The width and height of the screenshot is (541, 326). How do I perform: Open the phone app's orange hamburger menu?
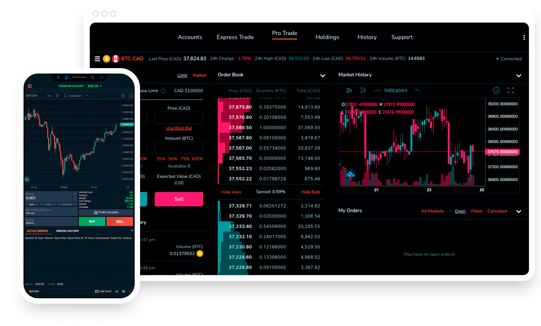pyautogui.click(x=30, y=86)
